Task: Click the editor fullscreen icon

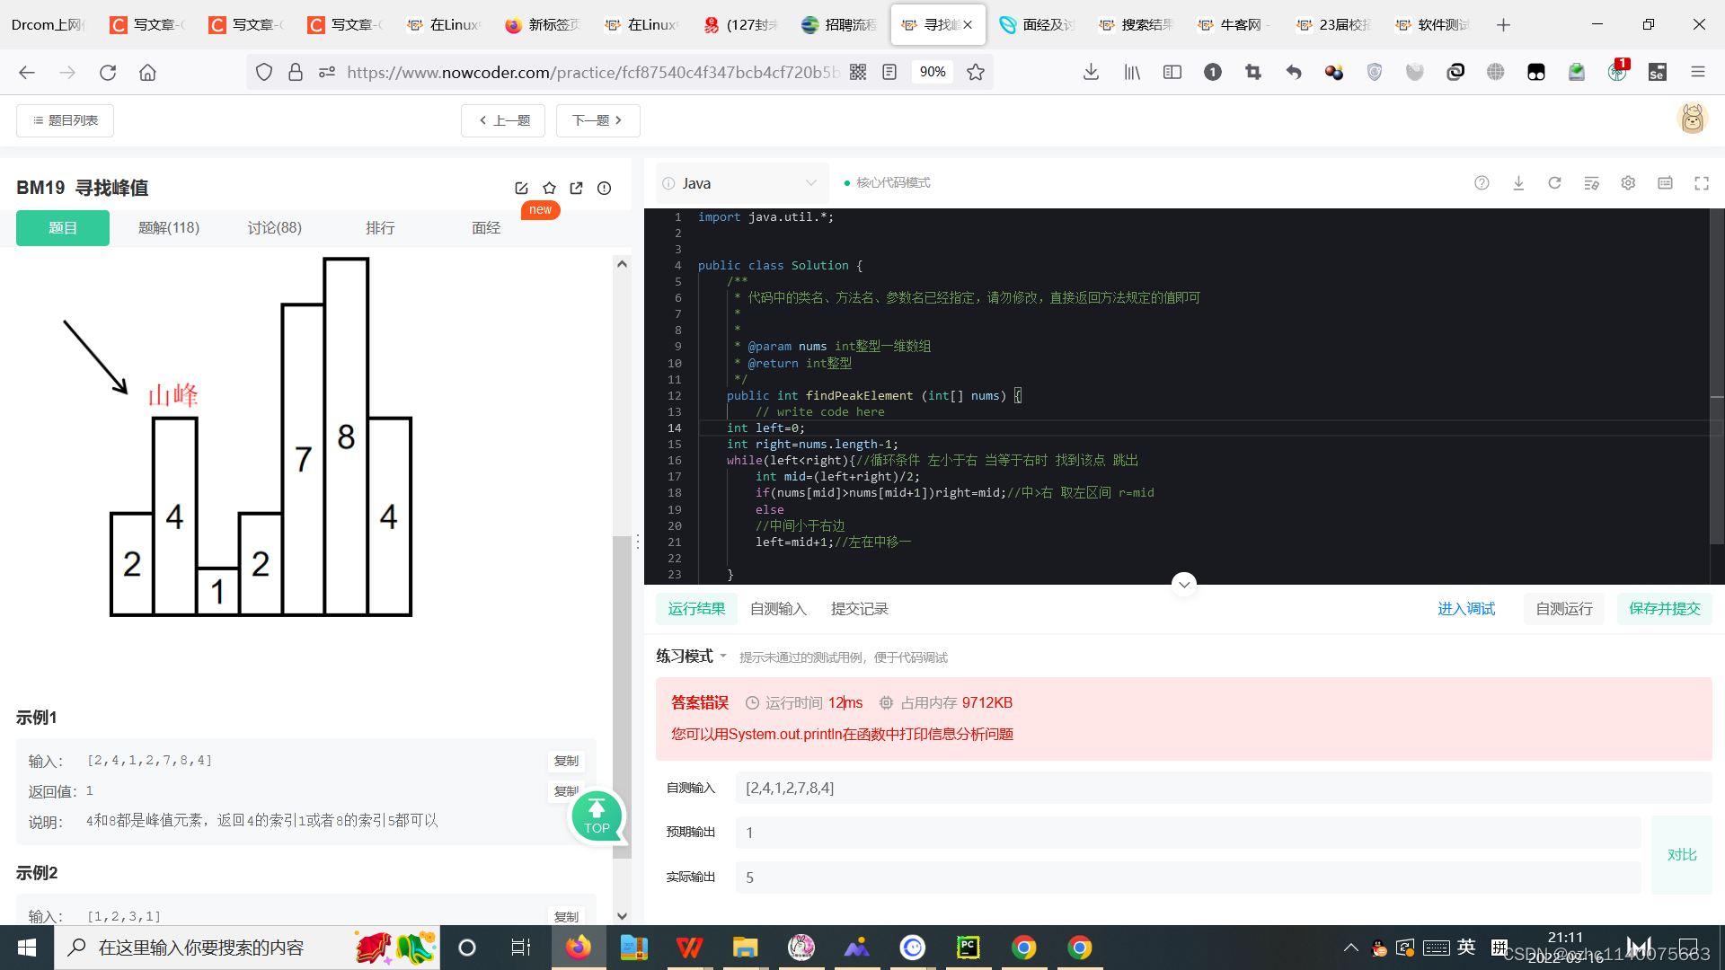Action: [1702, 183]
